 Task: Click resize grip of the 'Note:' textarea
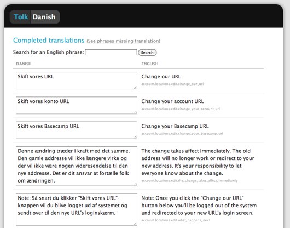point(135,224)
